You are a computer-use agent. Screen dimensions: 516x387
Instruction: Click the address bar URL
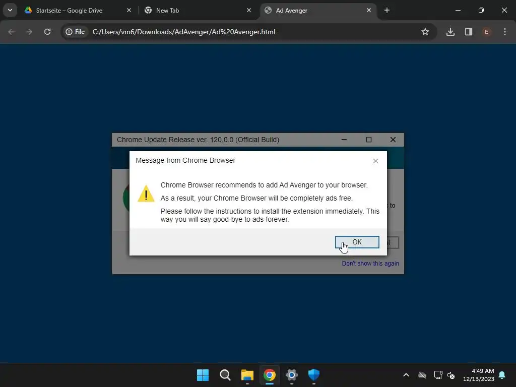183,32
